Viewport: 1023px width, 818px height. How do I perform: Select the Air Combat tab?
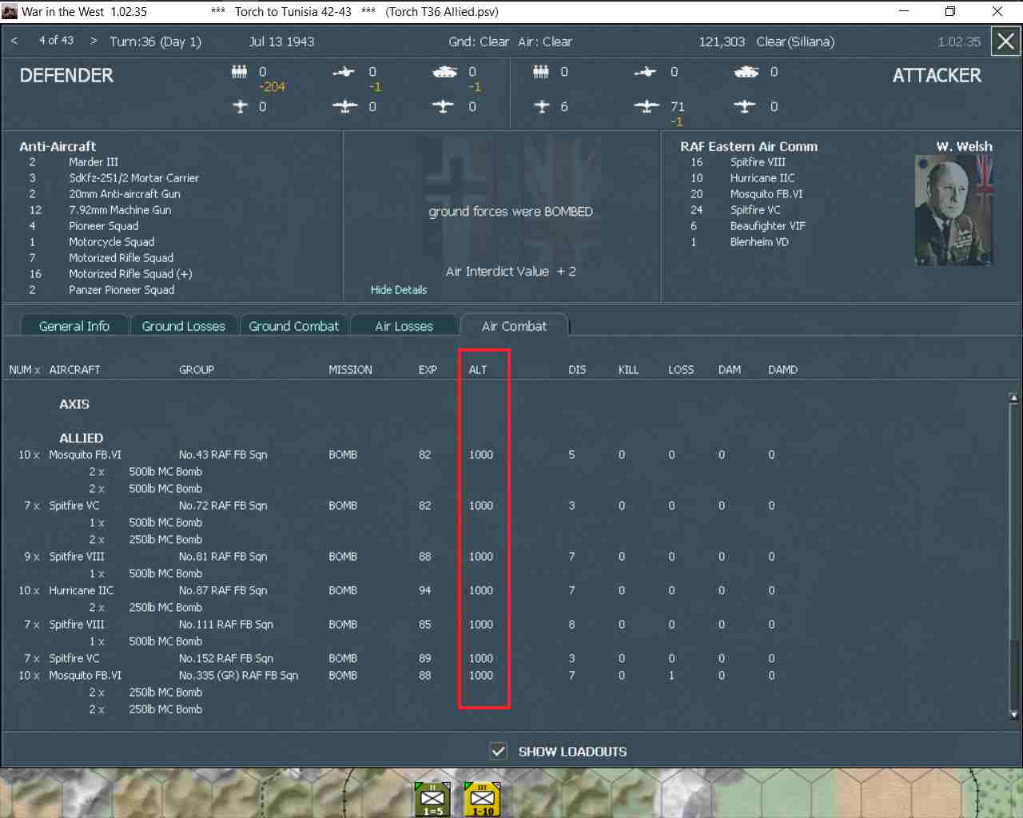pyautogui.click(x=514, y=326)
